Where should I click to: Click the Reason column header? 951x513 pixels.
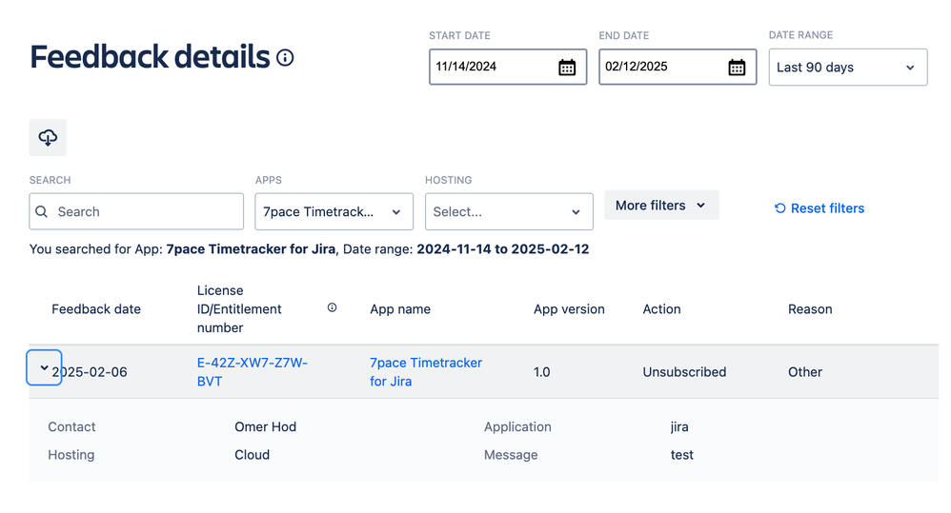[810, 309]
